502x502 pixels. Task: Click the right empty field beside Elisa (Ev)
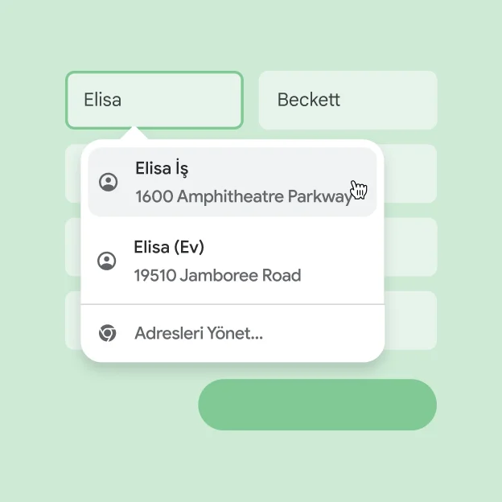tap(412, 247)
